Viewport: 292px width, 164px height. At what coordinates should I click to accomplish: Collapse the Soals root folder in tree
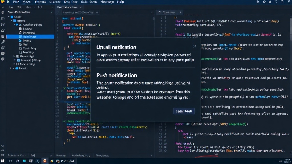pyautogui.click(x=9, y=17)
